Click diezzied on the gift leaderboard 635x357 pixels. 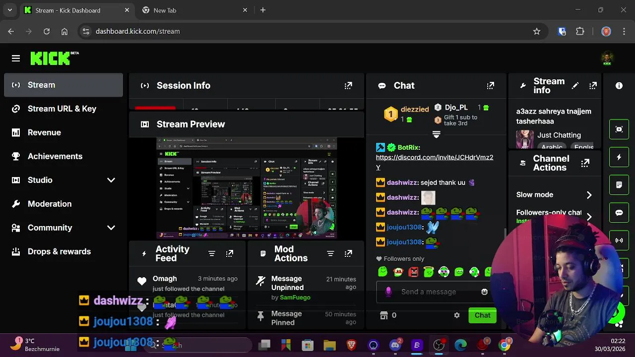click(415, 109)
